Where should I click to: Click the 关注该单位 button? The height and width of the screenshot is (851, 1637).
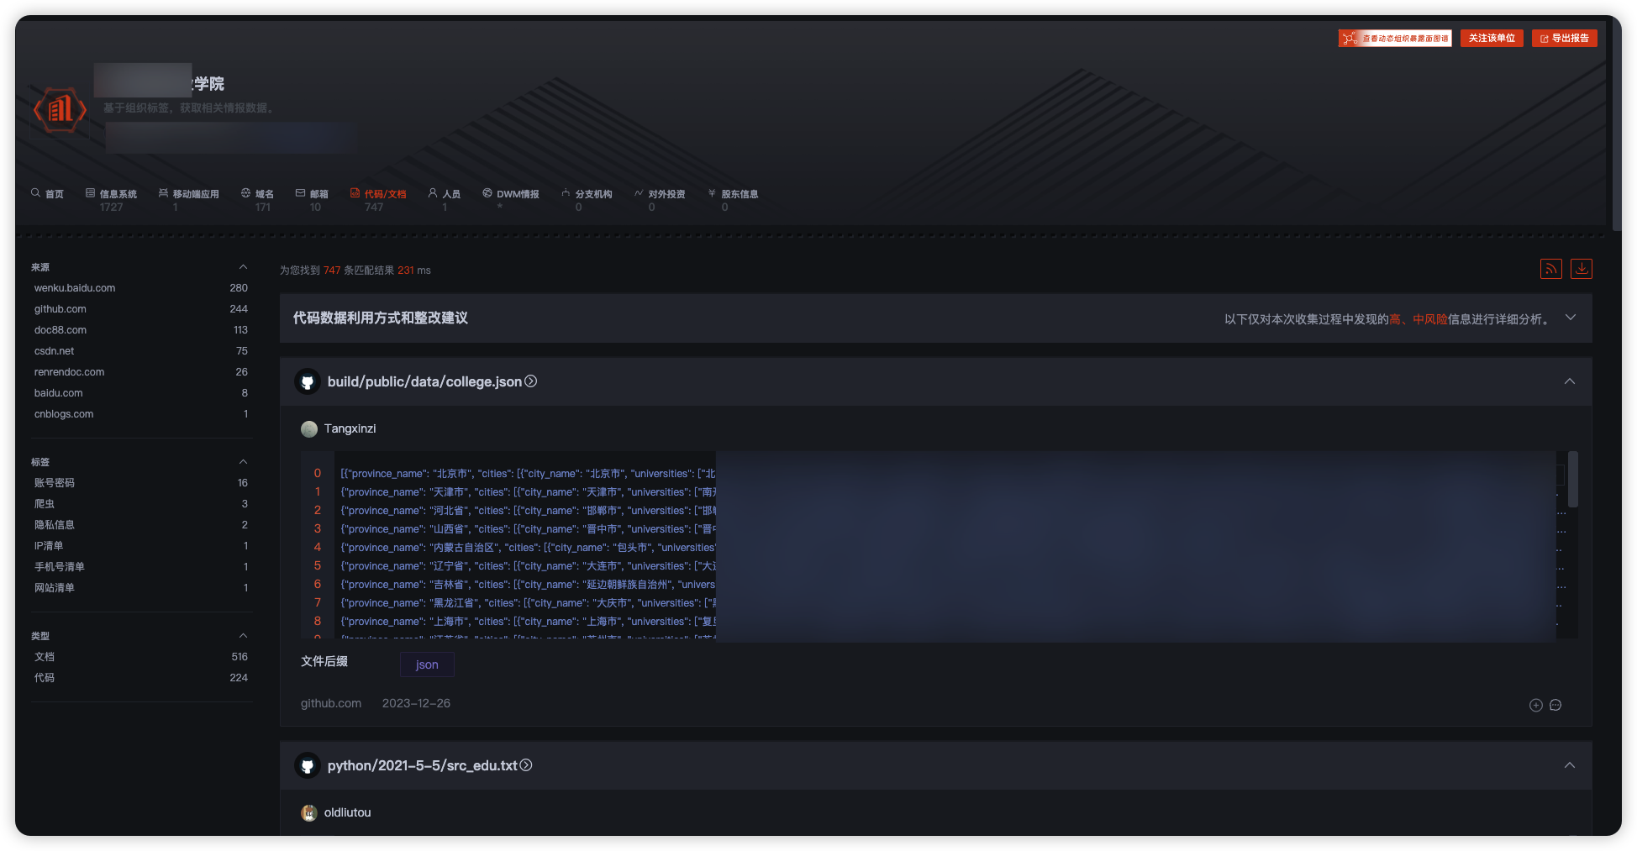click(1491, 39)
